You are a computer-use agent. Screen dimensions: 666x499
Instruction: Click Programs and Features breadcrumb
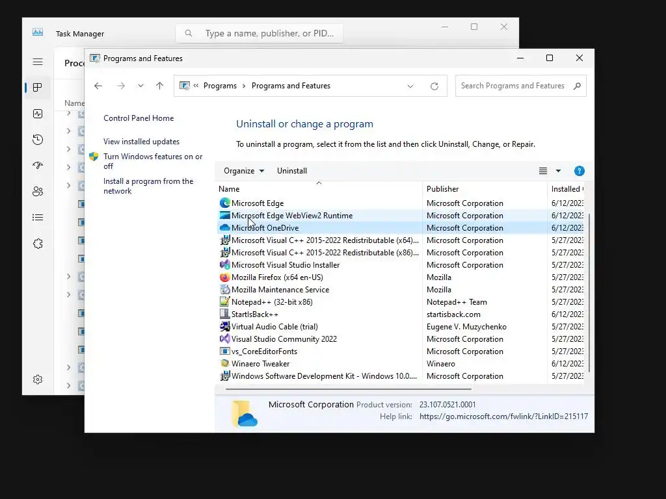pyautogui.click(x=291, y=86)
